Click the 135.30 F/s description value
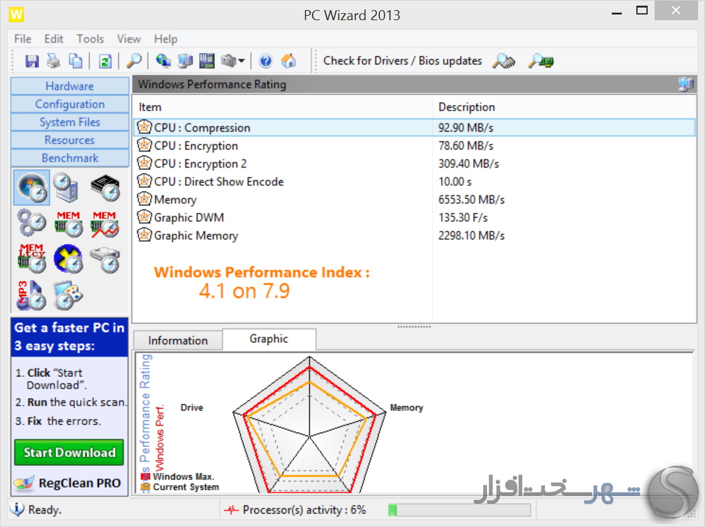 [x=463, y=218]
